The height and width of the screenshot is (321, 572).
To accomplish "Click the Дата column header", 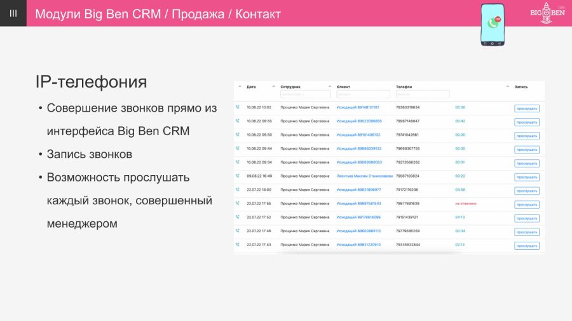I will tap(251, 87).
